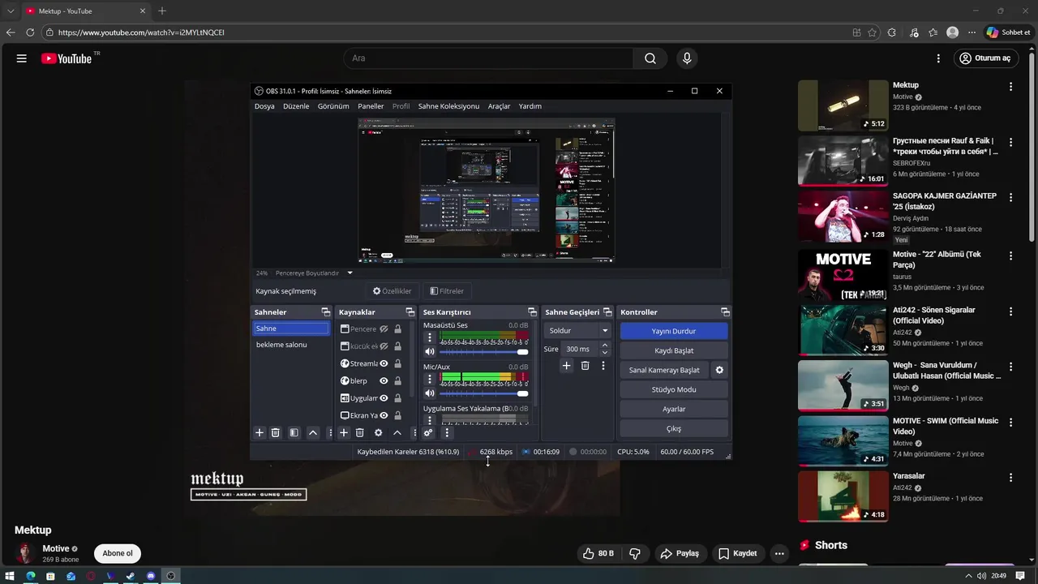Hide the Uygulam source
The image size is (1038, 584).
[x=384, y=398]
